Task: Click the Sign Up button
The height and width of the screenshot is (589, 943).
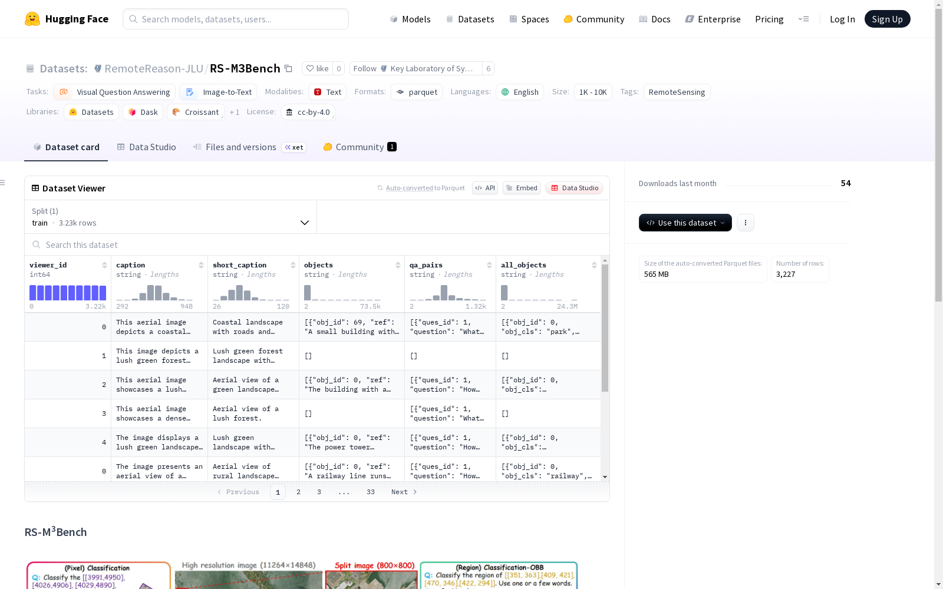Action: 887,19
